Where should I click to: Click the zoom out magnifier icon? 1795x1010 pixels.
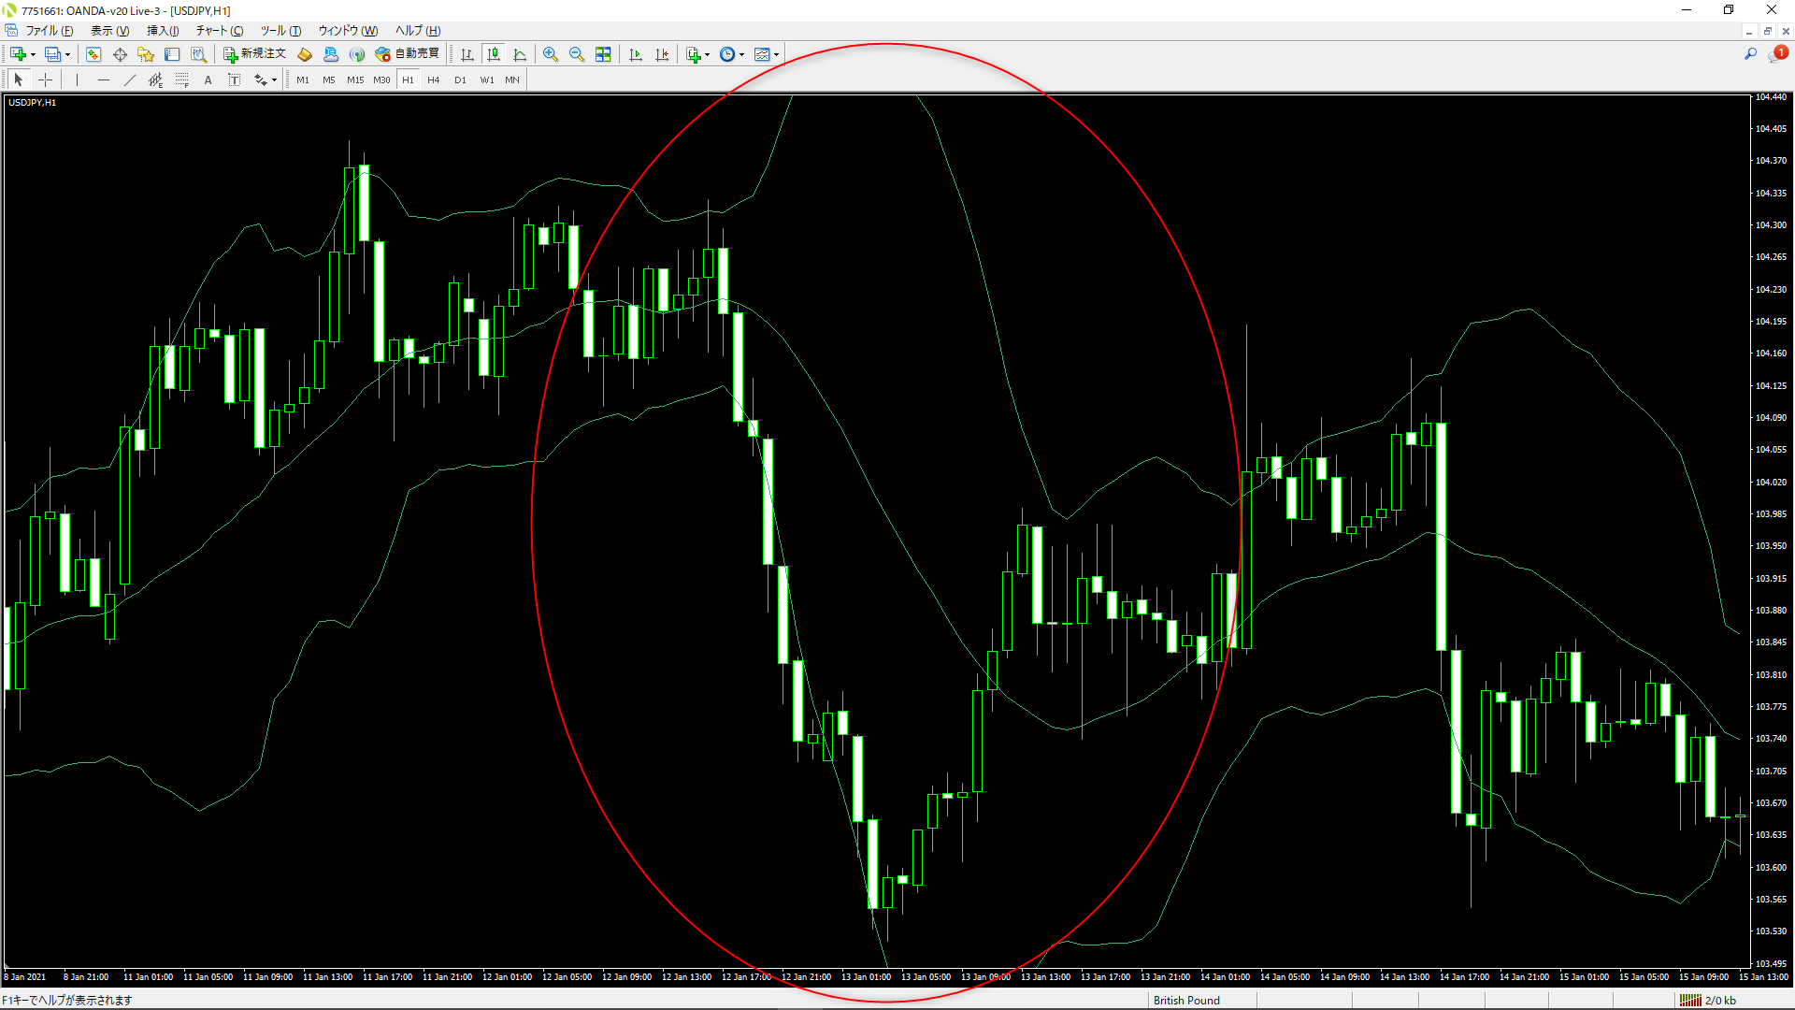pos(576,53)
